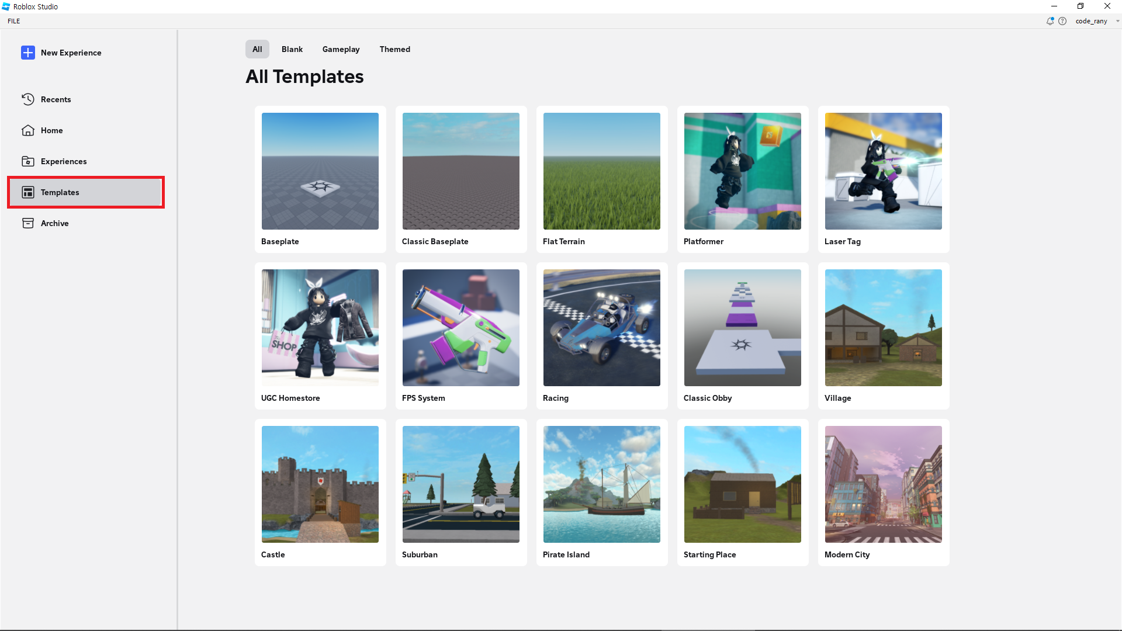Click the Experiences folder icon
Image resolution: width=1122 pixels, height=631 pixels.
point(28,161)
